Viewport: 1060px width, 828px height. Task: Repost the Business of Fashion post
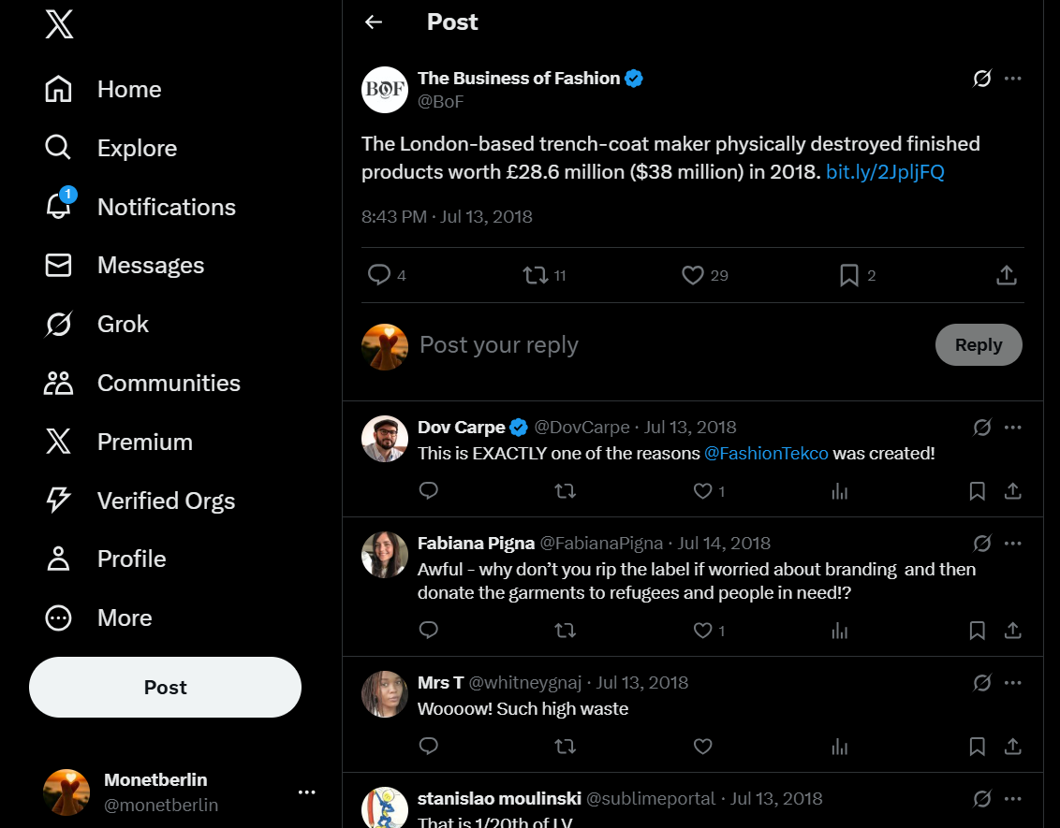[x=536, y=275]
